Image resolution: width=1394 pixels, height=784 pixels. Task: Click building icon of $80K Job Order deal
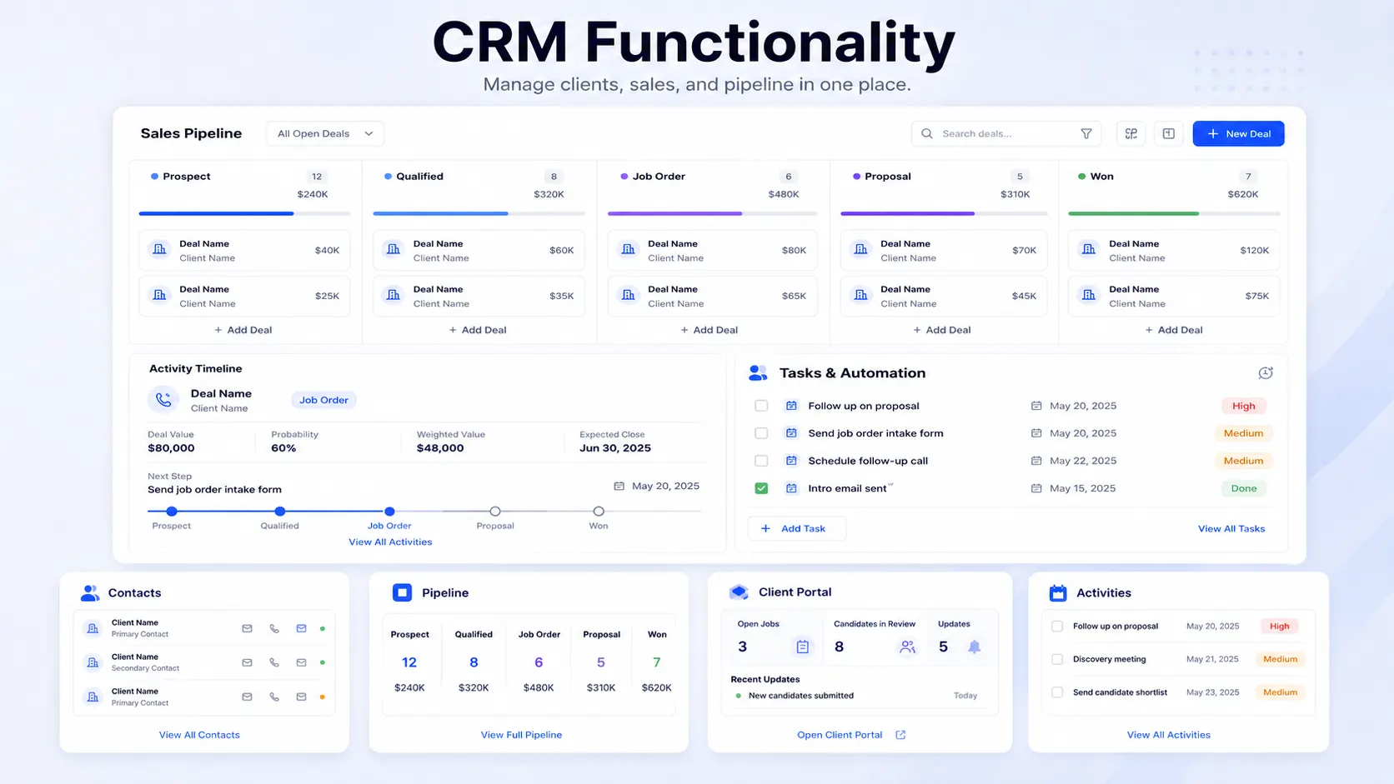tap(629, 250)
